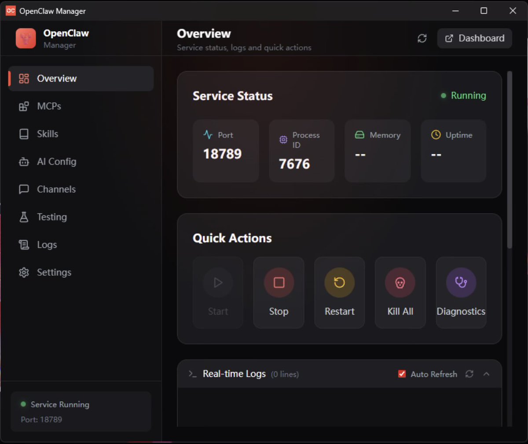This screenshot has width=528, height=444.
Task: Click the disabled Start play icon
Action: tap(218, 282)
